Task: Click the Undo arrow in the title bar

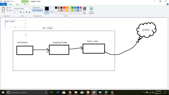Action: [8, 2]
